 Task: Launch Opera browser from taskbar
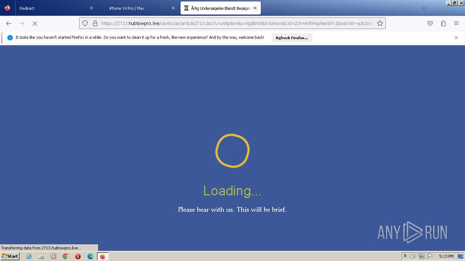click(x=78, y=256)
